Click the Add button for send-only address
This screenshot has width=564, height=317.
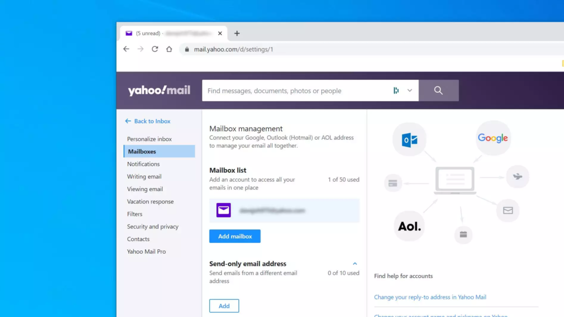[224, 306]
